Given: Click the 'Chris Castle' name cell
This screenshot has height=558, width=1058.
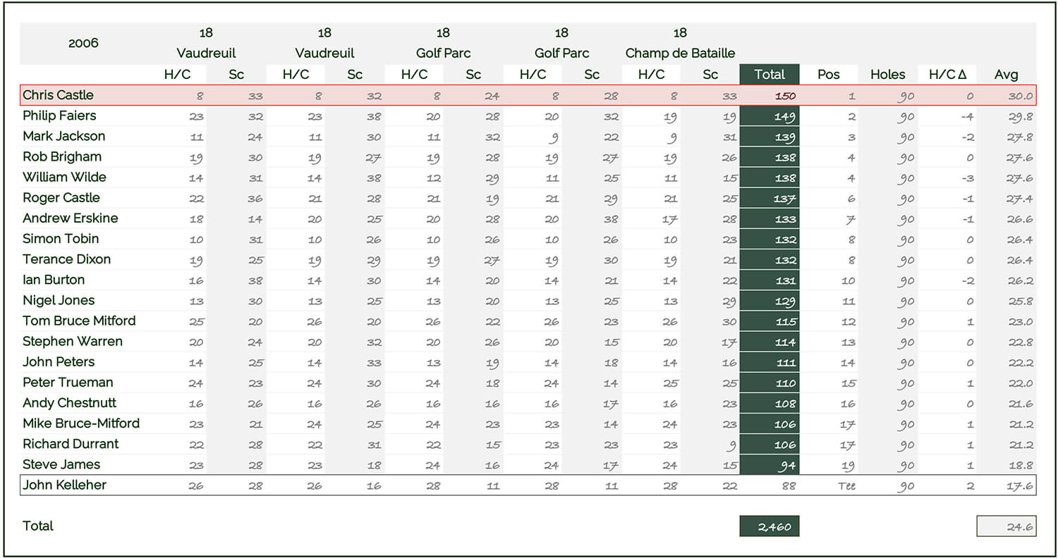Looking at the screenshot, I should tap(58, 95).
